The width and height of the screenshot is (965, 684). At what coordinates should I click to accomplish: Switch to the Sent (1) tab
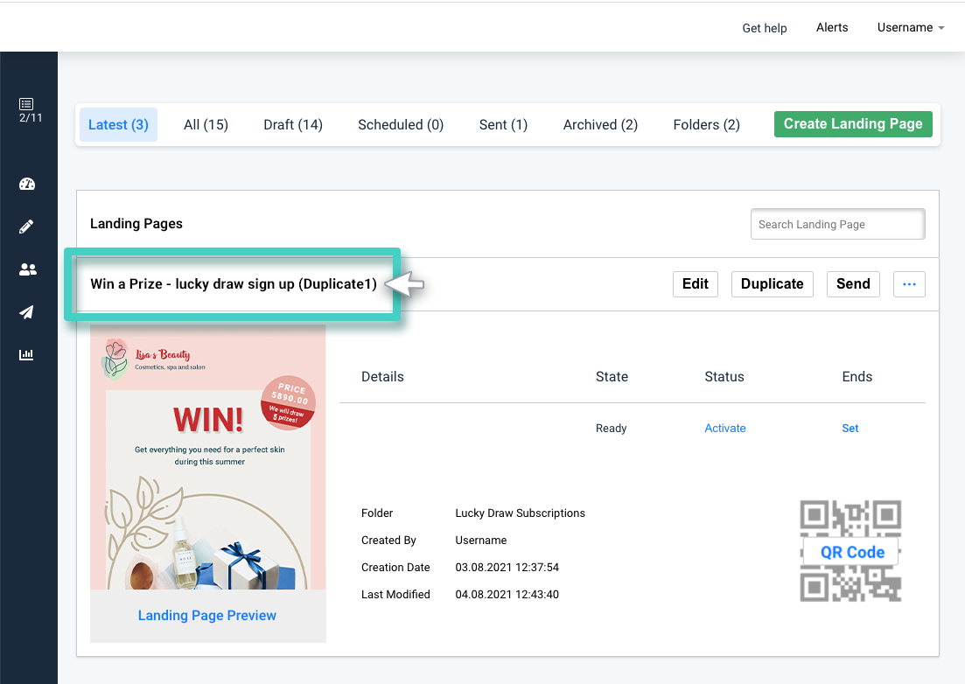[x=503, y=125]
